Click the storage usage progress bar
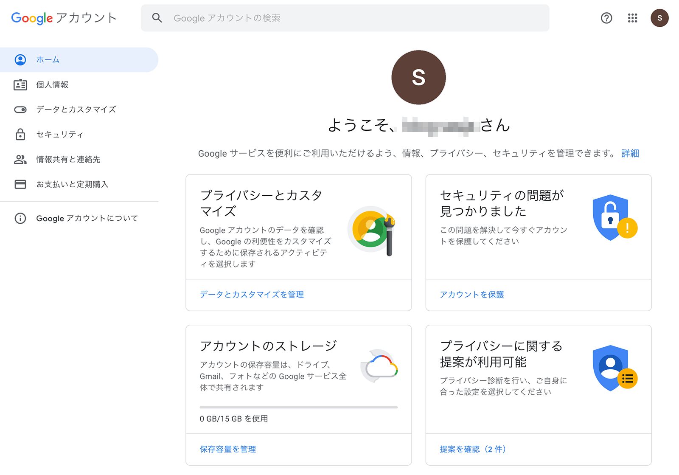 pos(299,407)
